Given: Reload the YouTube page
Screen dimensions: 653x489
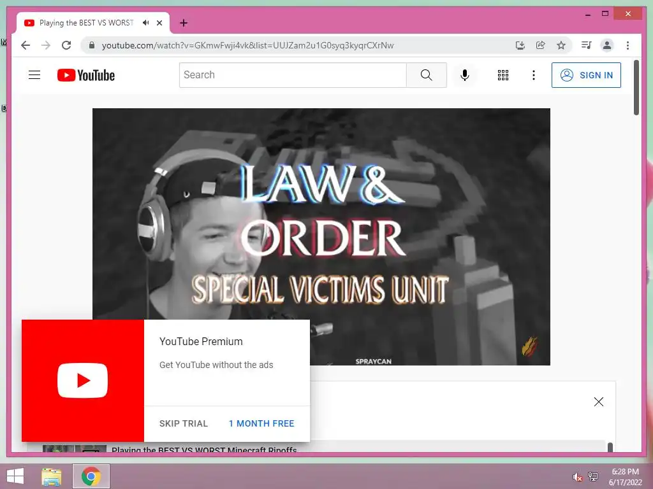Looking at the screenshot, I should point(66,45).
